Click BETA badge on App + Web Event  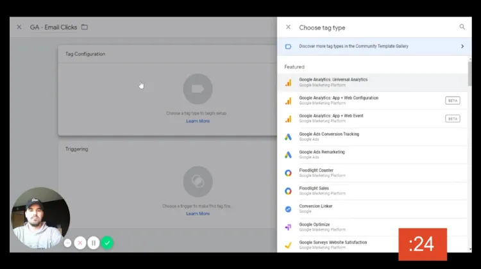[453, 118]
